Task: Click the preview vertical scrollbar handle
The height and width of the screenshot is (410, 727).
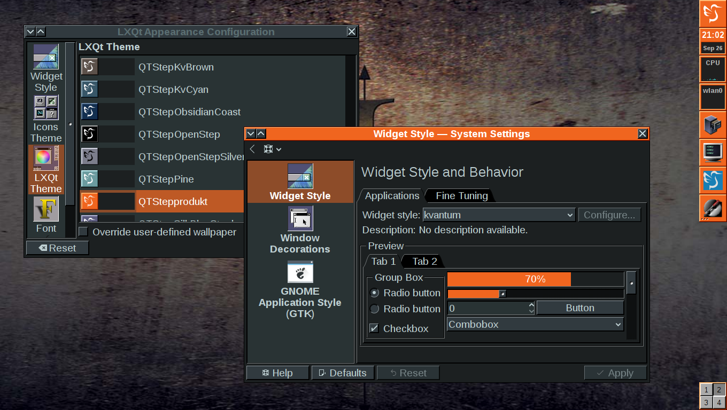Action: point(631,283)
